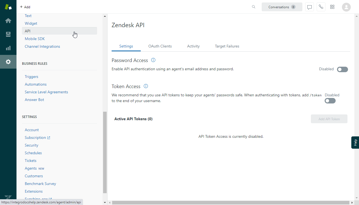Enable the Password Access toggle
The height and width of the screenshot is (205, 359).
click(x=343, y=69)
